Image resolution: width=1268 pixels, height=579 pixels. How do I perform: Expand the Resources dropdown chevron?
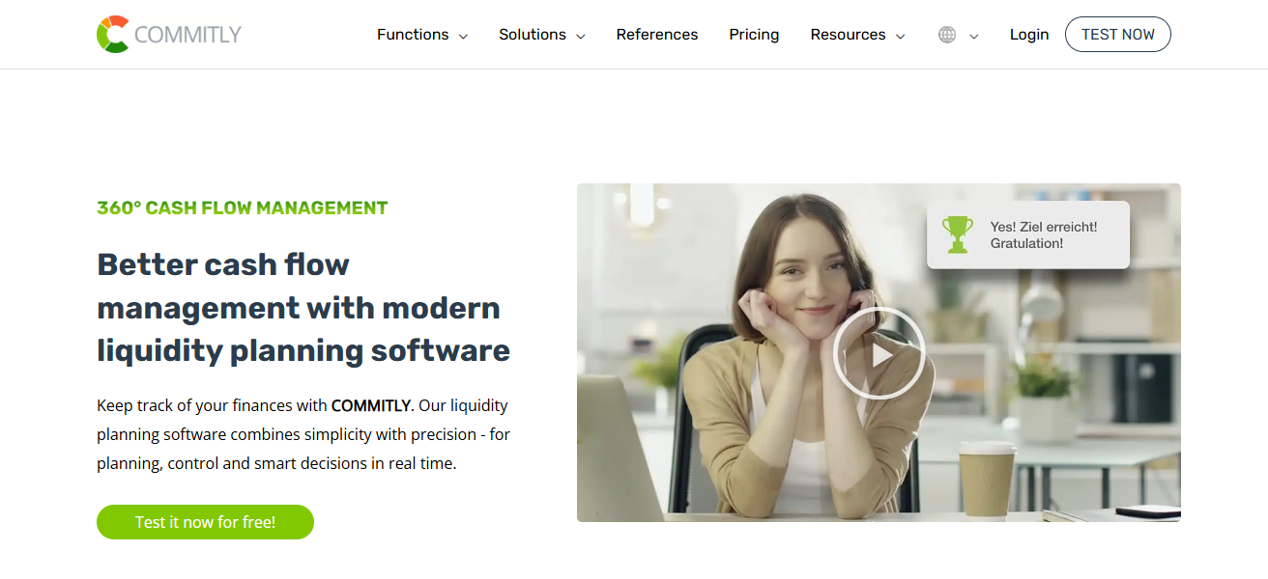pos(901,36)
